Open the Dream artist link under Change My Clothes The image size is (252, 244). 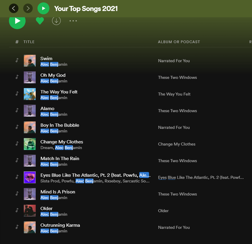point(47,148)
